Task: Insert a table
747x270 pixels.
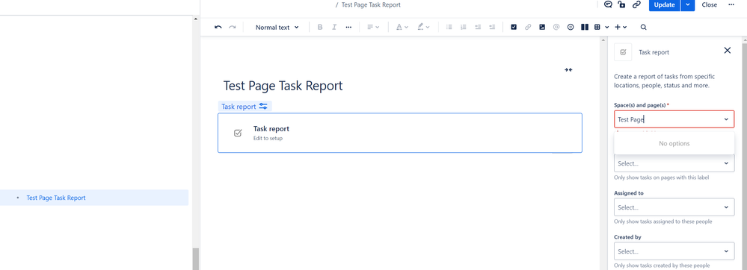Action: coord(597,27)
